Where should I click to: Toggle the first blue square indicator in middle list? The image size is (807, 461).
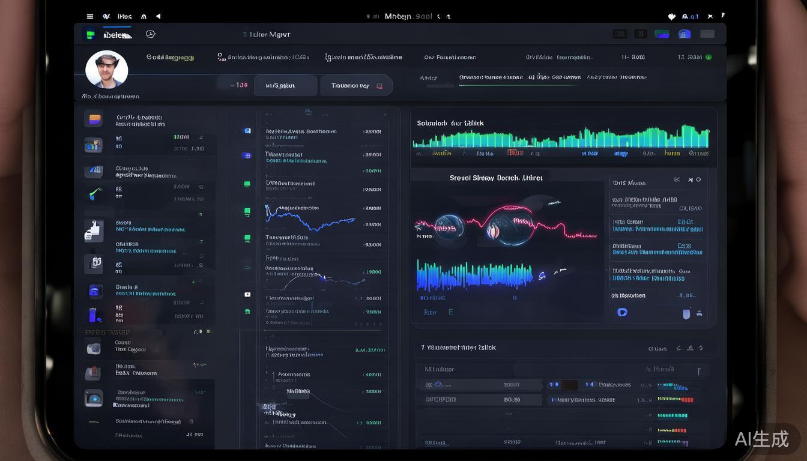pos(247,131)
